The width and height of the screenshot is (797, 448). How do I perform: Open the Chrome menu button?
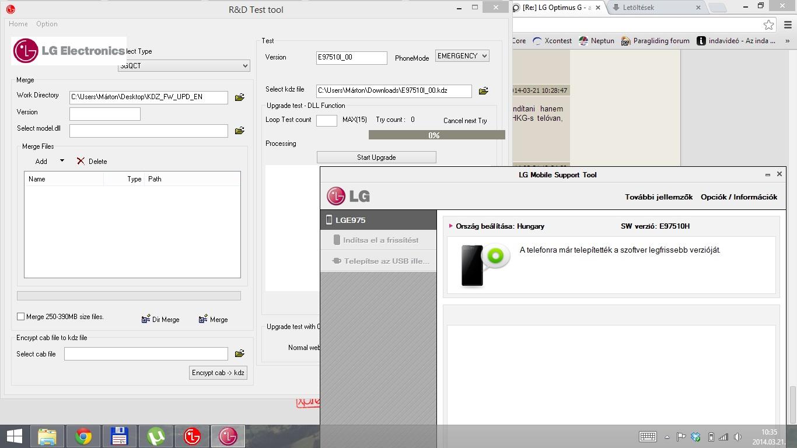click(x=788, y=24)
